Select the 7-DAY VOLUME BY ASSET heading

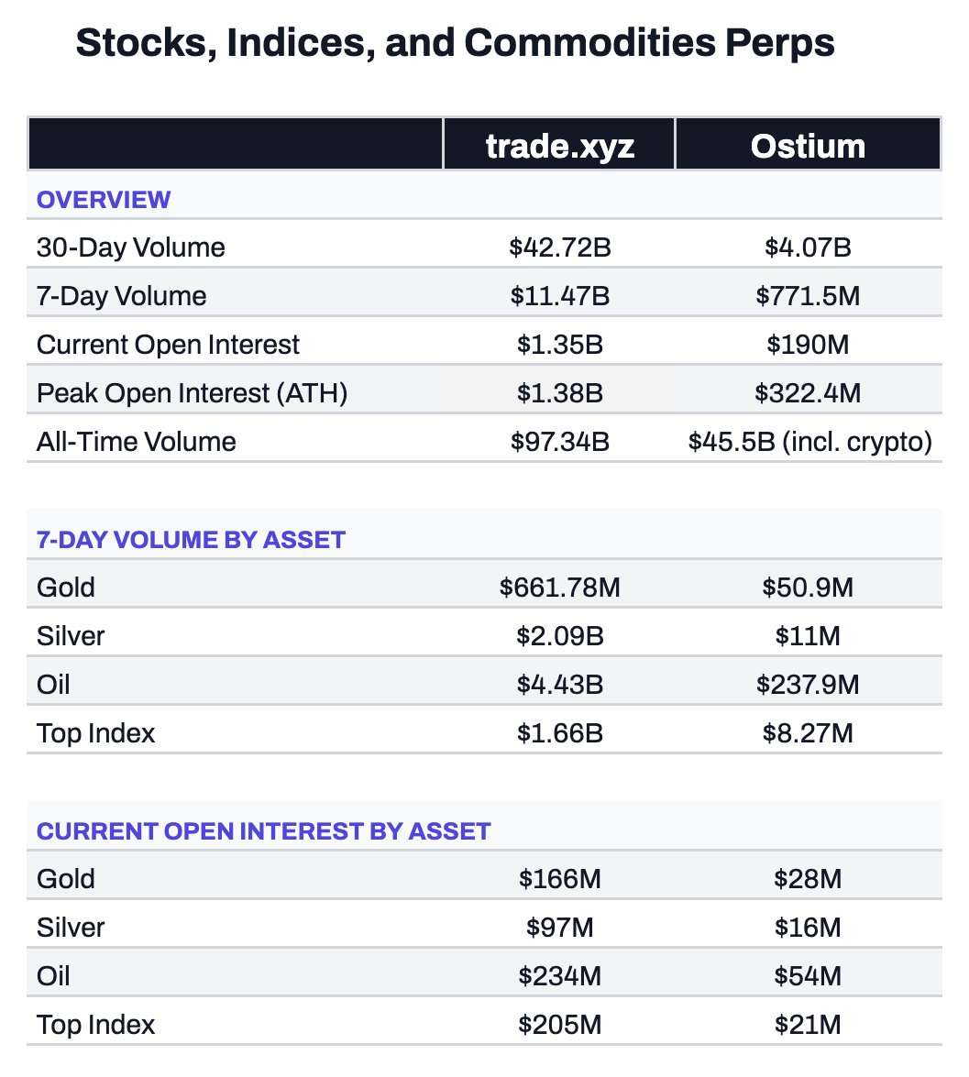coord(191,540)
